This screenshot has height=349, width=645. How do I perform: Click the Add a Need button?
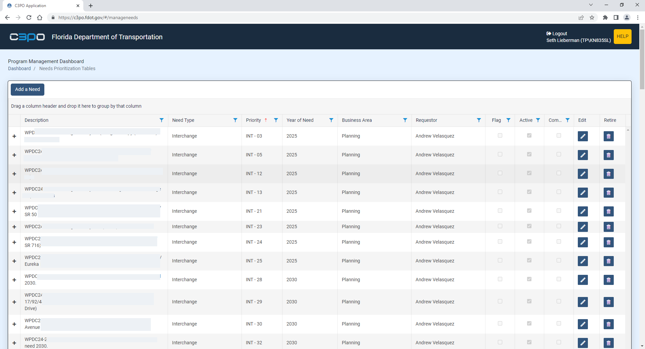(x=28, y=89)
